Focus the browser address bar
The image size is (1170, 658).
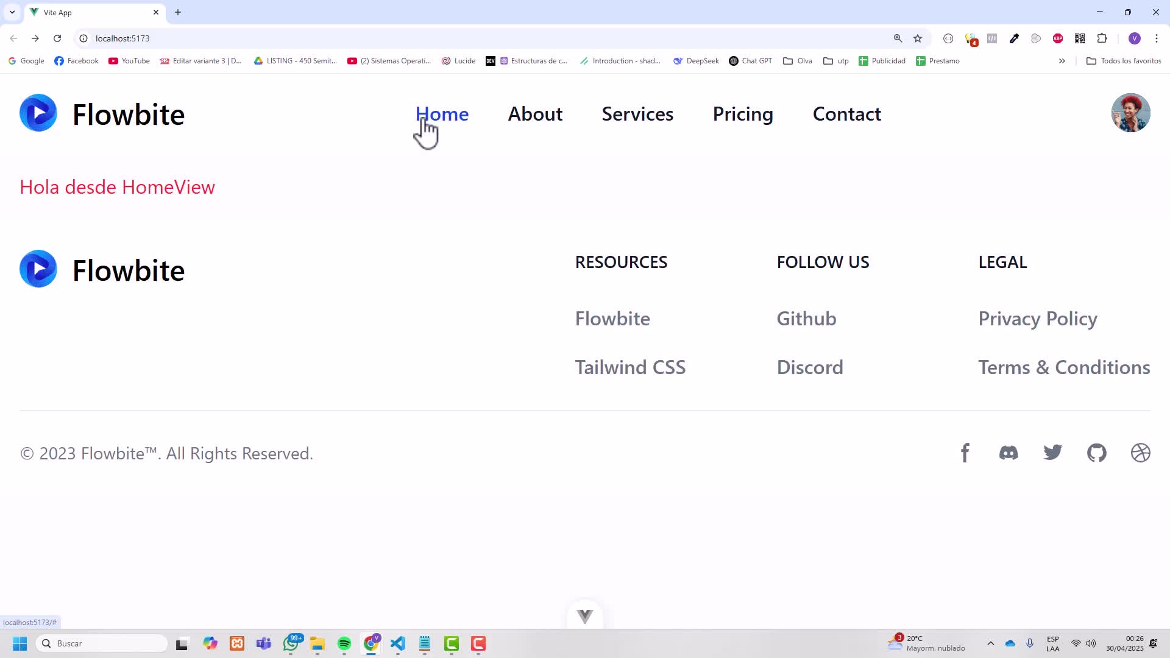point(427,38)
